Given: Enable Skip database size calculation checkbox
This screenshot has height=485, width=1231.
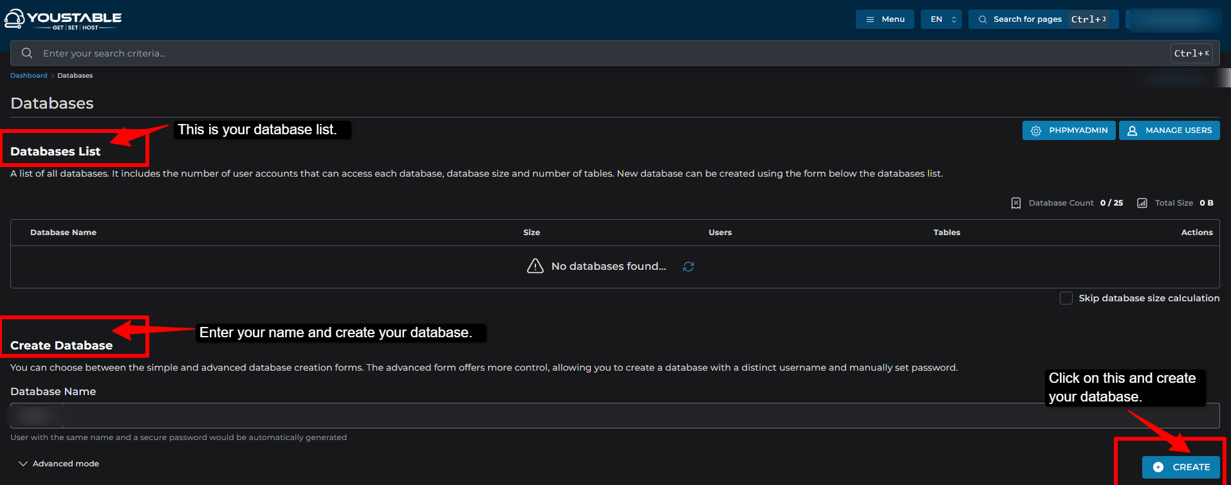Looking at the screenshot, I should pyautogui.click(x=1066, y=298).
